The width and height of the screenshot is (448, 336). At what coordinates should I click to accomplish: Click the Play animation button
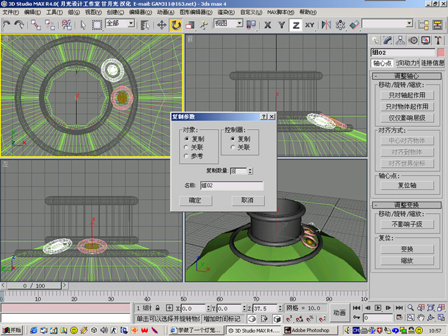click(378, 308)
